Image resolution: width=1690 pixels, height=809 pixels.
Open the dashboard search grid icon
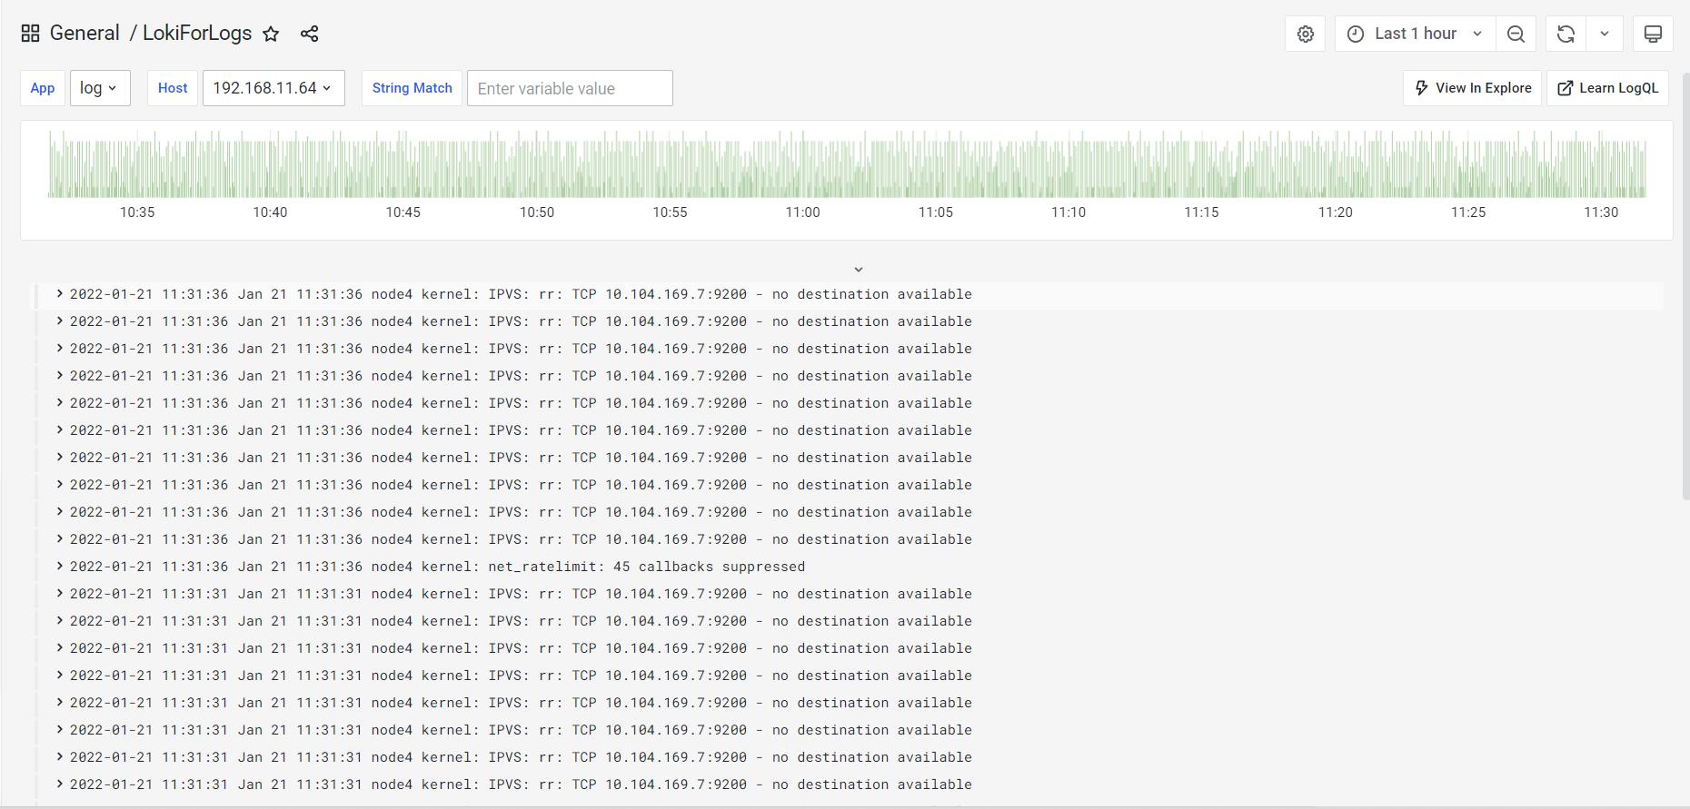30,34
